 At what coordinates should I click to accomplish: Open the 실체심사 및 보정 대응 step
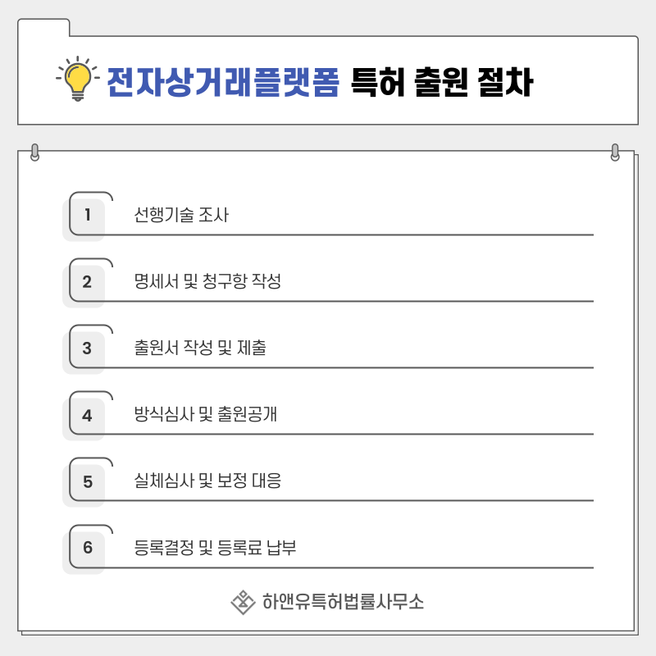click(207, 481)
